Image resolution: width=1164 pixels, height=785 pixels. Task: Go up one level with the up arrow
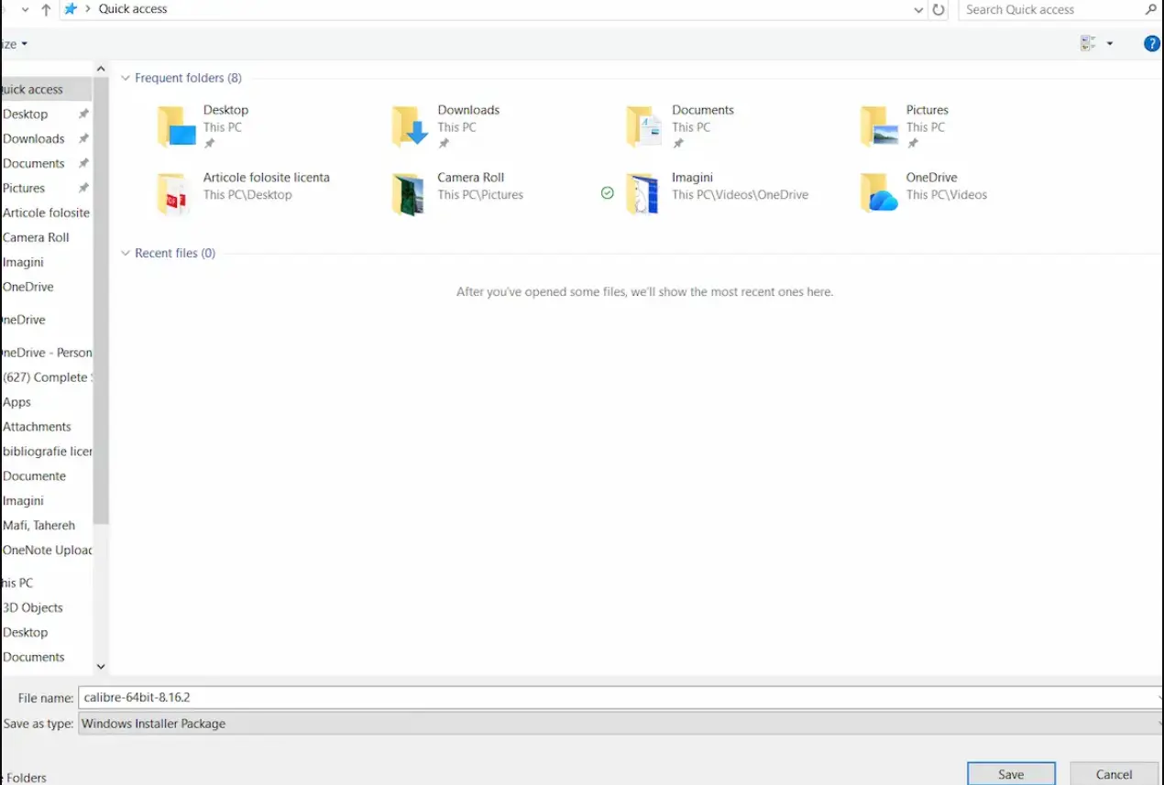coord(46,10)
